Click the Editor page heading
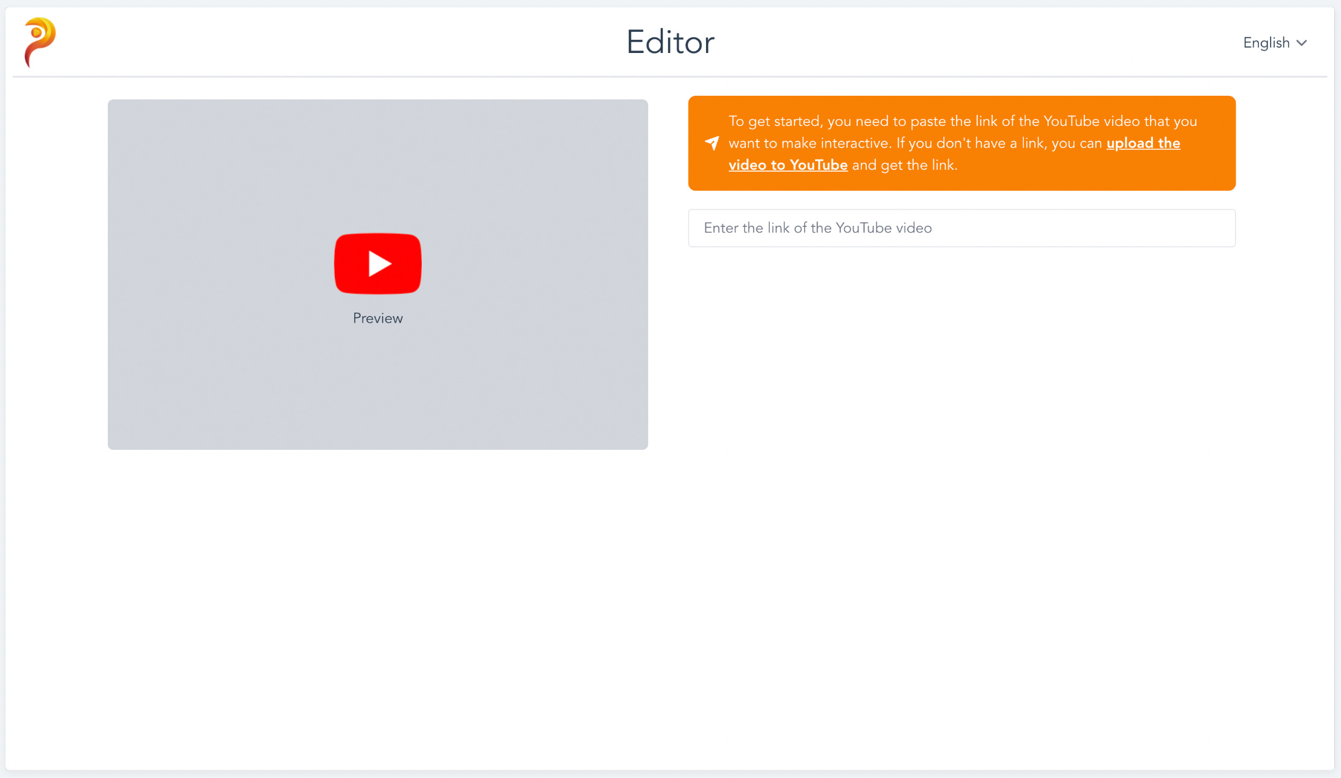1341x778 pixels. click(670, 42)
